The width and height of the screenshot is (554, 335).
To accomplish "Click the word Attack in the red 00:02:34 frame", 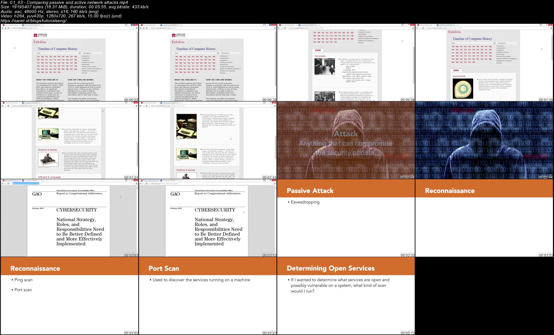I will 346,134.
